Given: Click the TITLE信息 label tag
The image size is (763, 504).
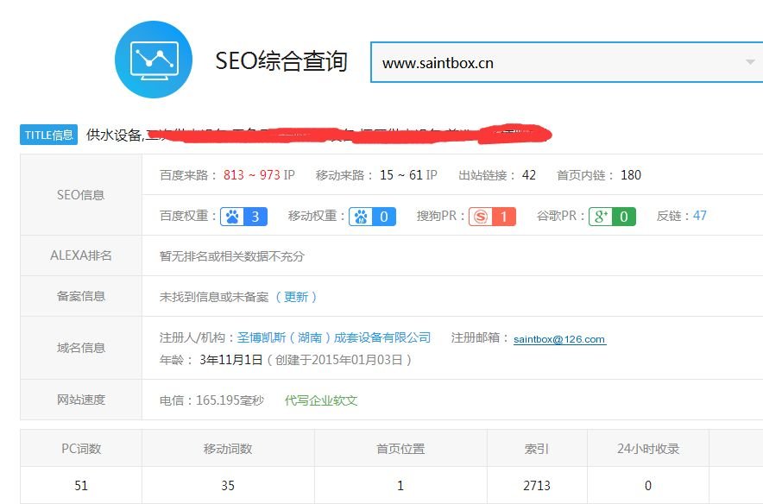Looking at the screenshot, I should click(x=48, y=135).
